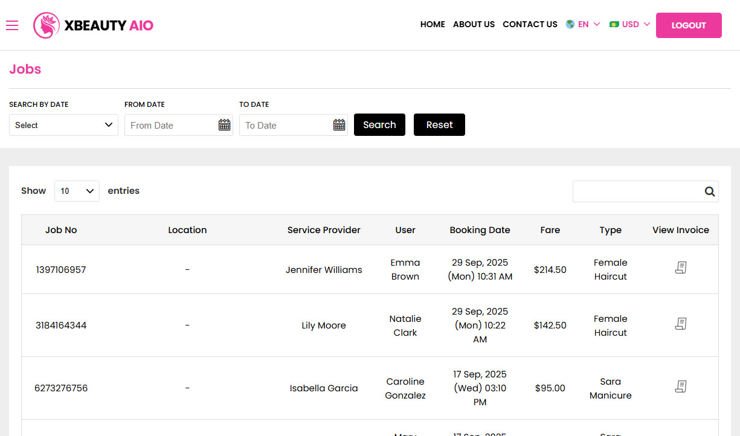
Task: Expand the Search by Date select menu
Action: pos(63,125)
